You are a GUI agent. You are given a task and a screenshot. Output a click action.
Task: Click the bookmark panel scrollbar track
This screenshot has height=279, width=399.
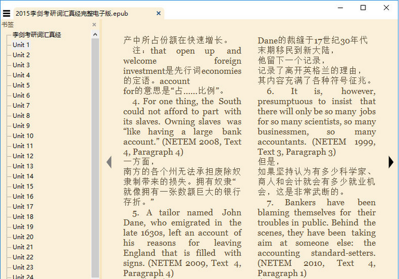point(95,158)
